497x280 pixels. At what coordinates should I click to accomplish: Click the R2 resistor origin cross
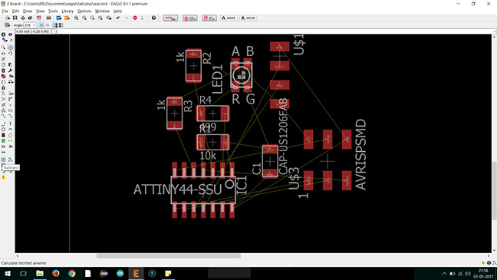coord(194,66)
